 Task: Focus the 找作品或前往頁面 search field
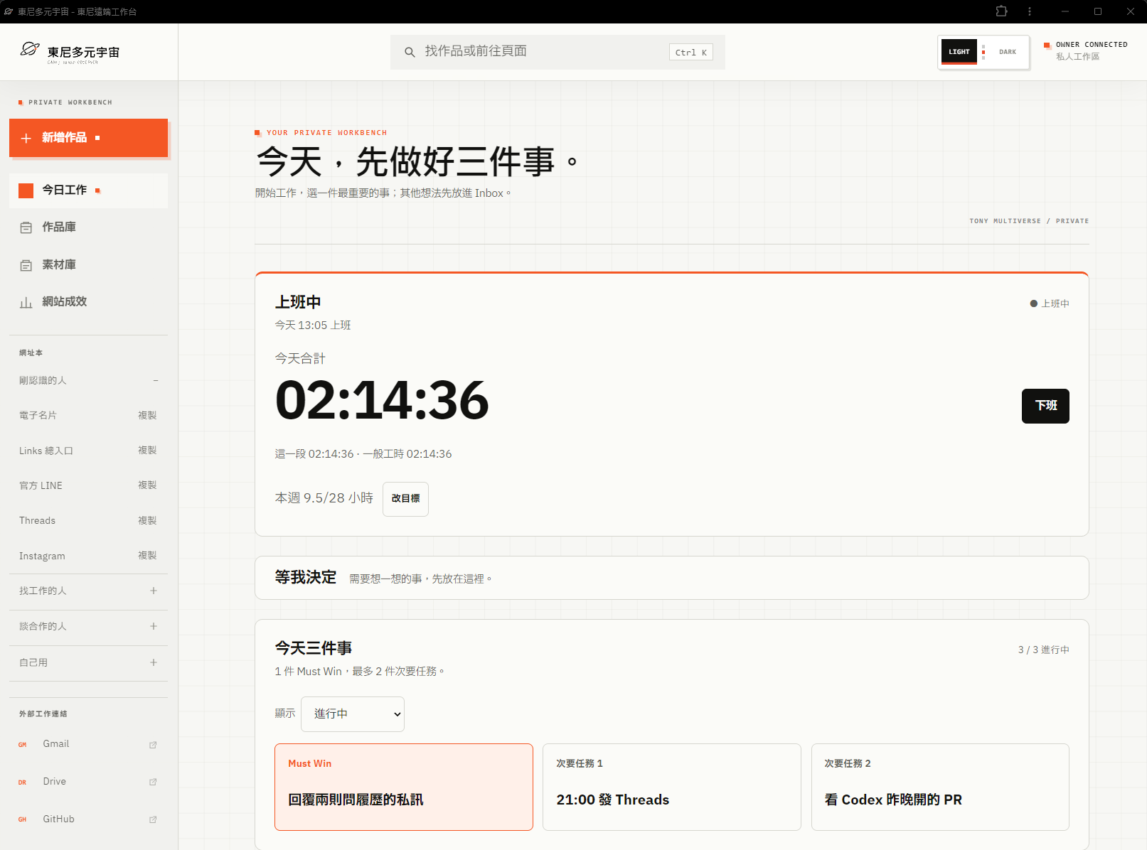point(558,52)
